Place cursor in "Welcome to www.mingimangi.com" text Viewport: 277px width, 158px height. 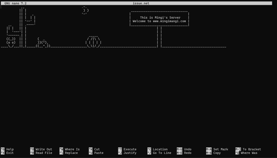click(159, 21)
